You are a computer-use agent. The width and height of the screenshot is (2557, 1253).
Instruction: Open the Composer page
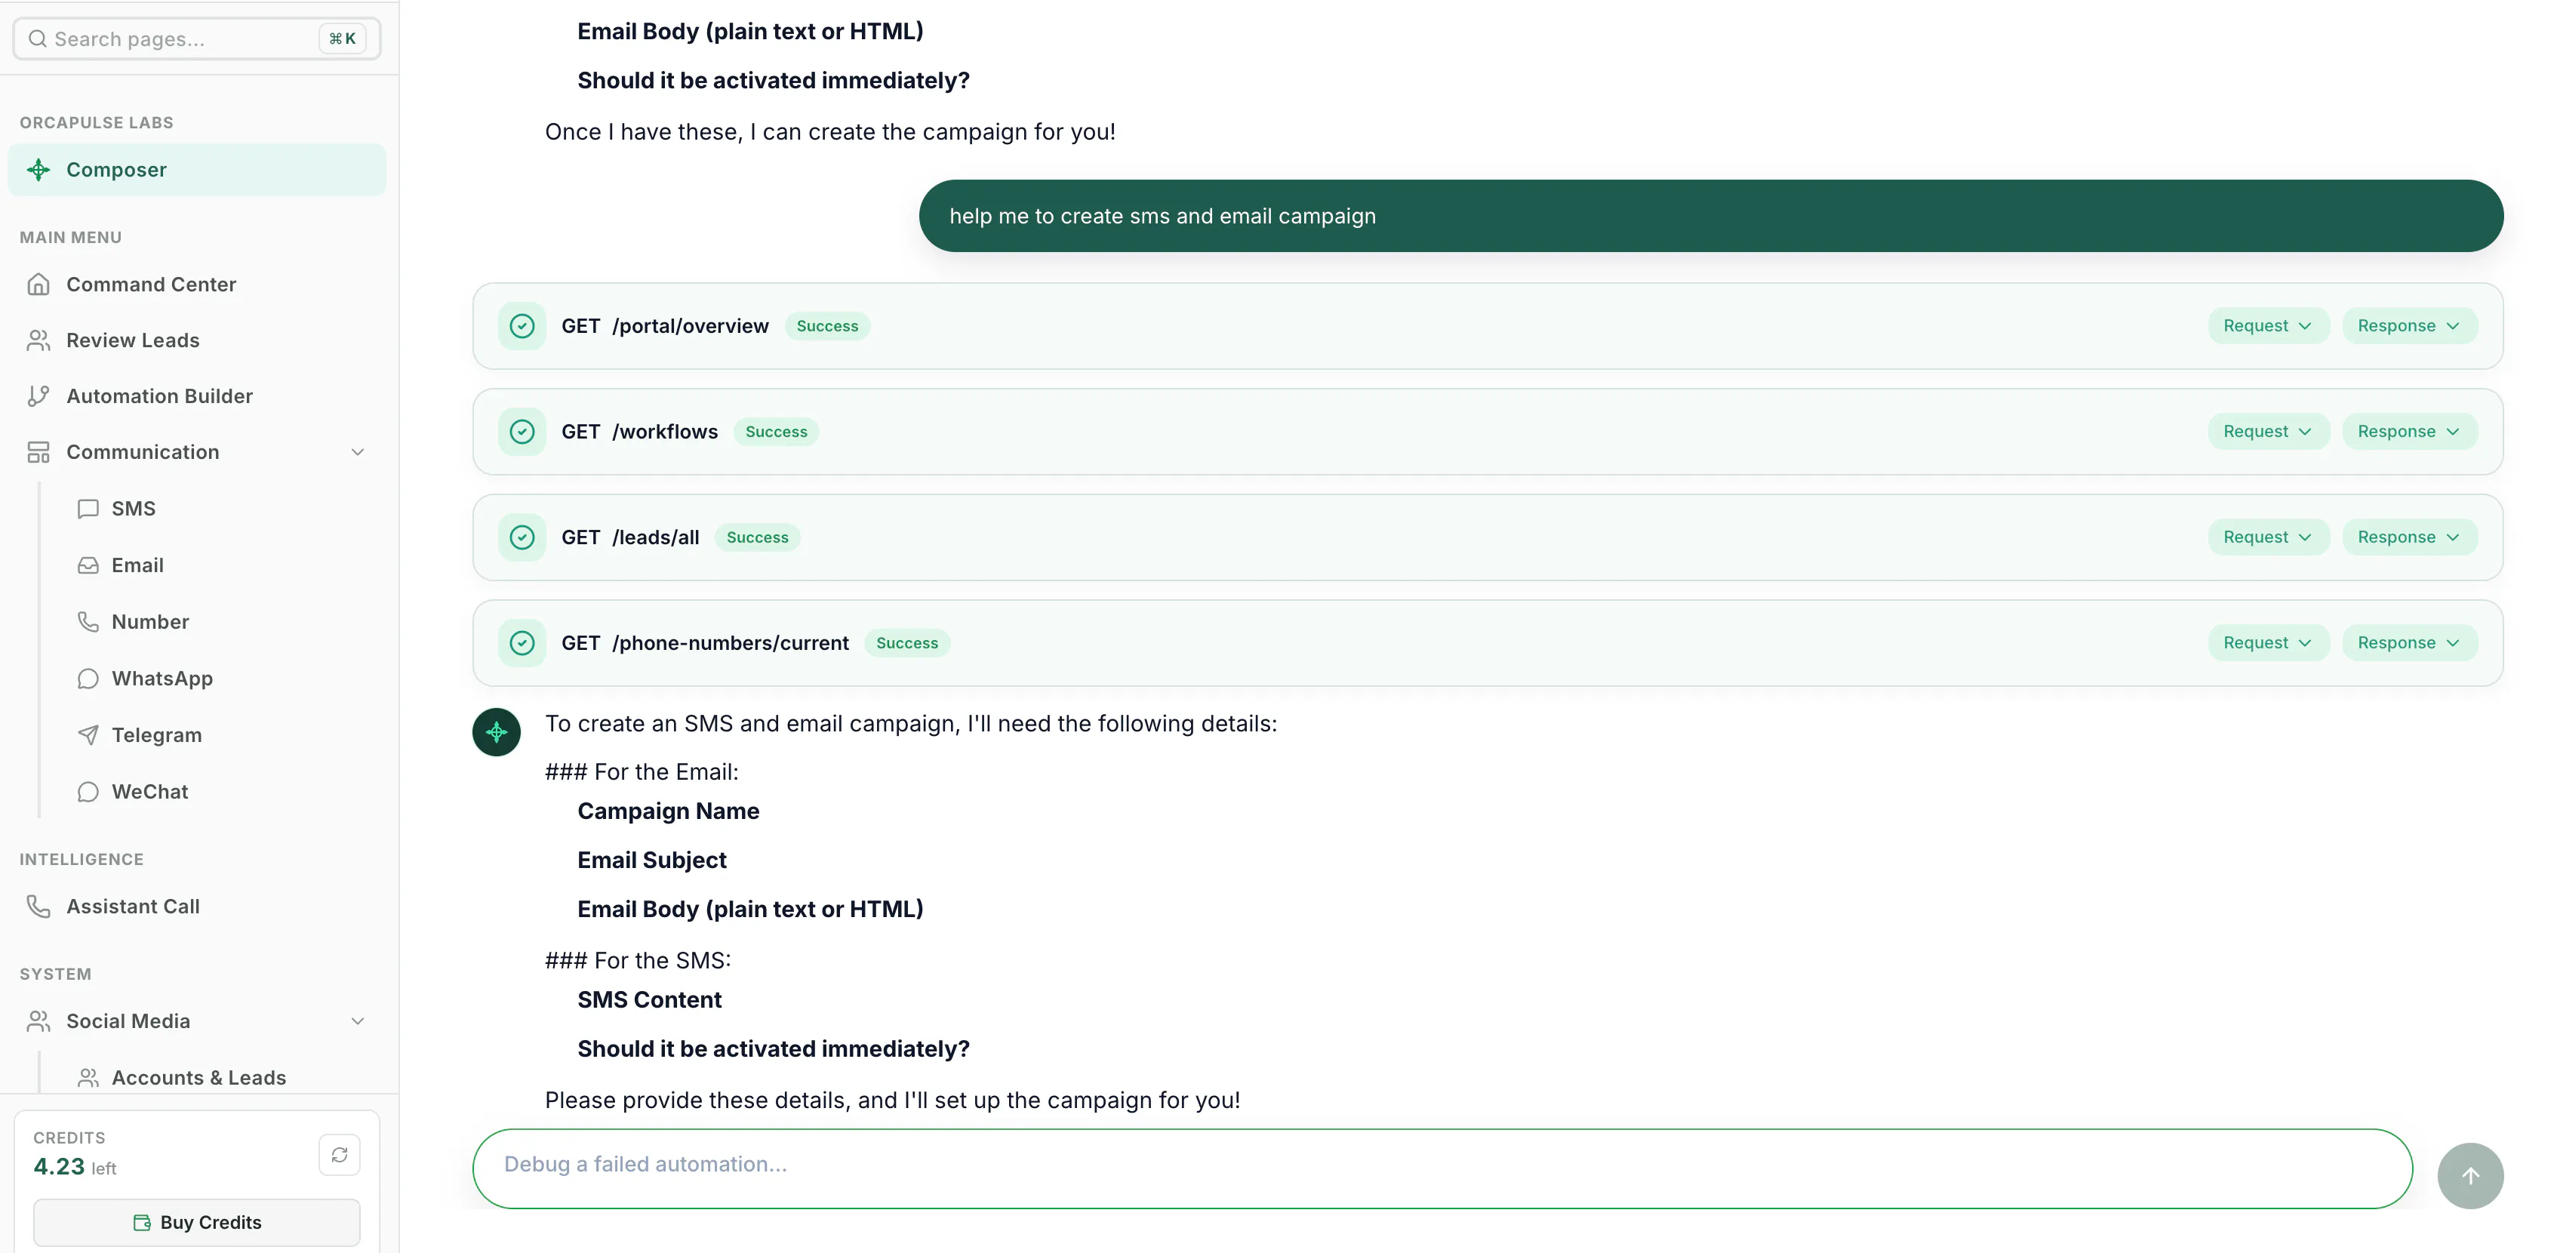coord(196,170)
